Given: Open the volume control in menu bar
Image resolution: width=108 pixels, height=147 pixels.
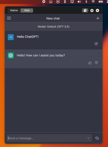Looking at the screenshot, I should (79, 2).
